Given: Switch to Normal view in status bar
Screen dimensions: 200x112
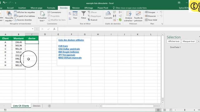Looking at the screenshot, I should [158, 110].
